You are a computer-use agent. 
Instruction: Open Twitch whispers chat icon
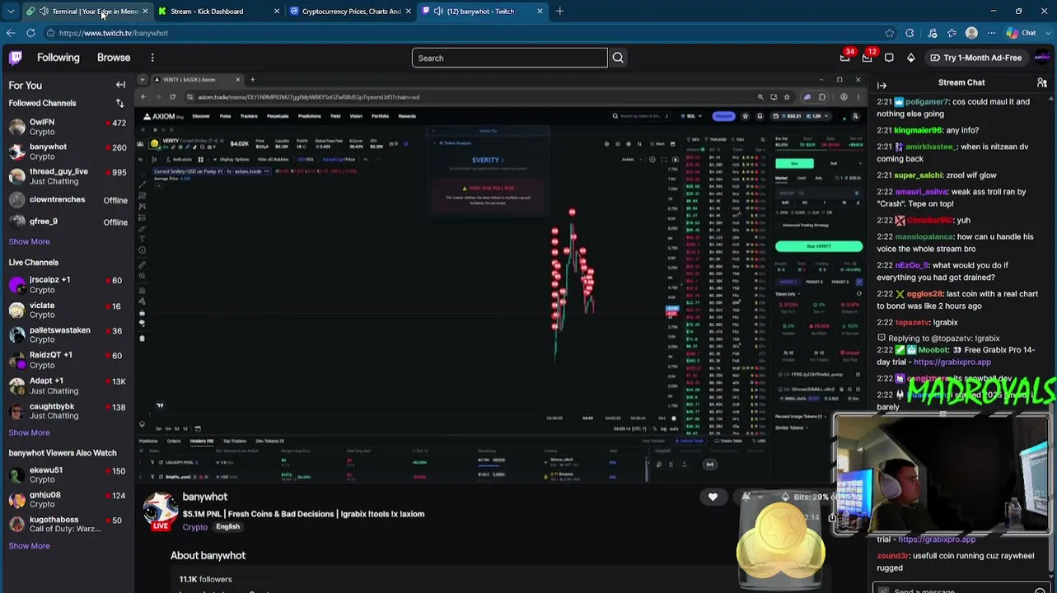[889, 58]
